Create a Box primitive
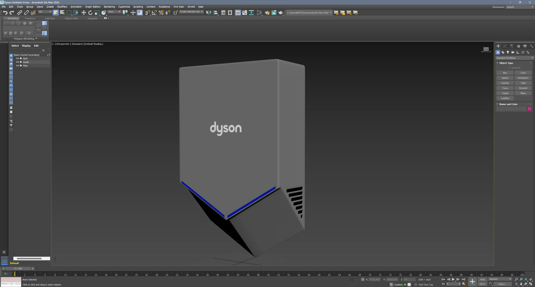Viewport: 535px width, 287px height. click(x=505, y=73)
